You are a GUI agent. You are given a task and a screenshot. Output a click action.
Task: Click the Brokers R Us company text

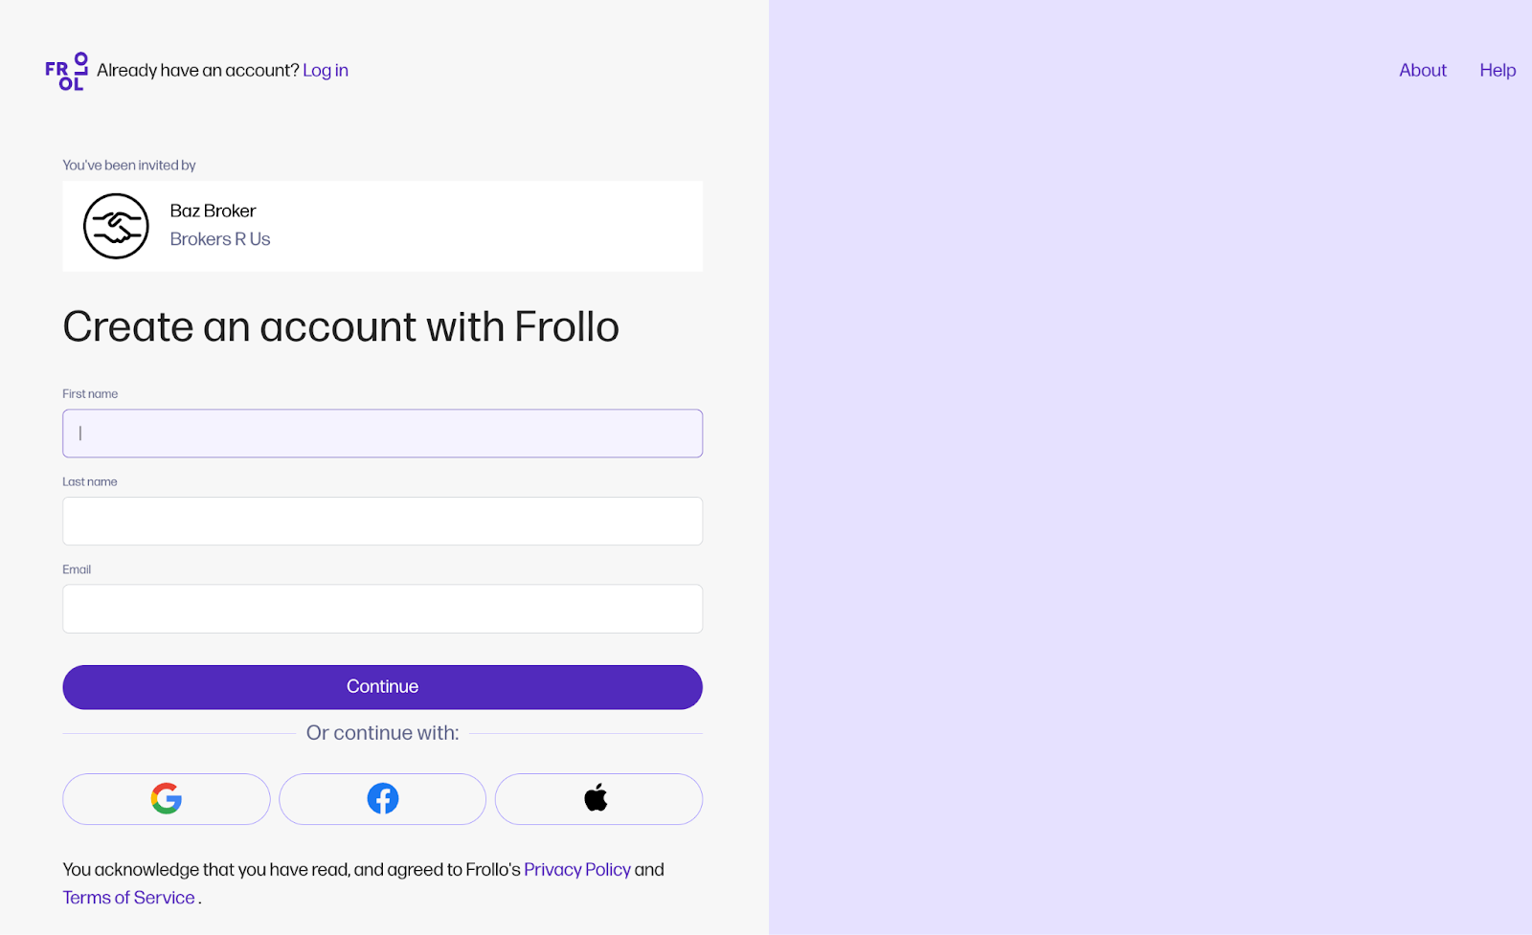pyautogui.click(x=220, y=239)
